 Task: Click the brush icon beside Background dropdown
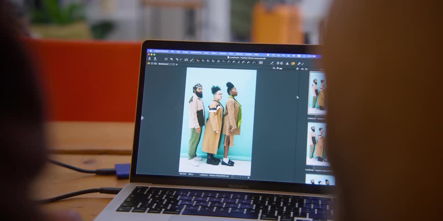tap(177, 64)
